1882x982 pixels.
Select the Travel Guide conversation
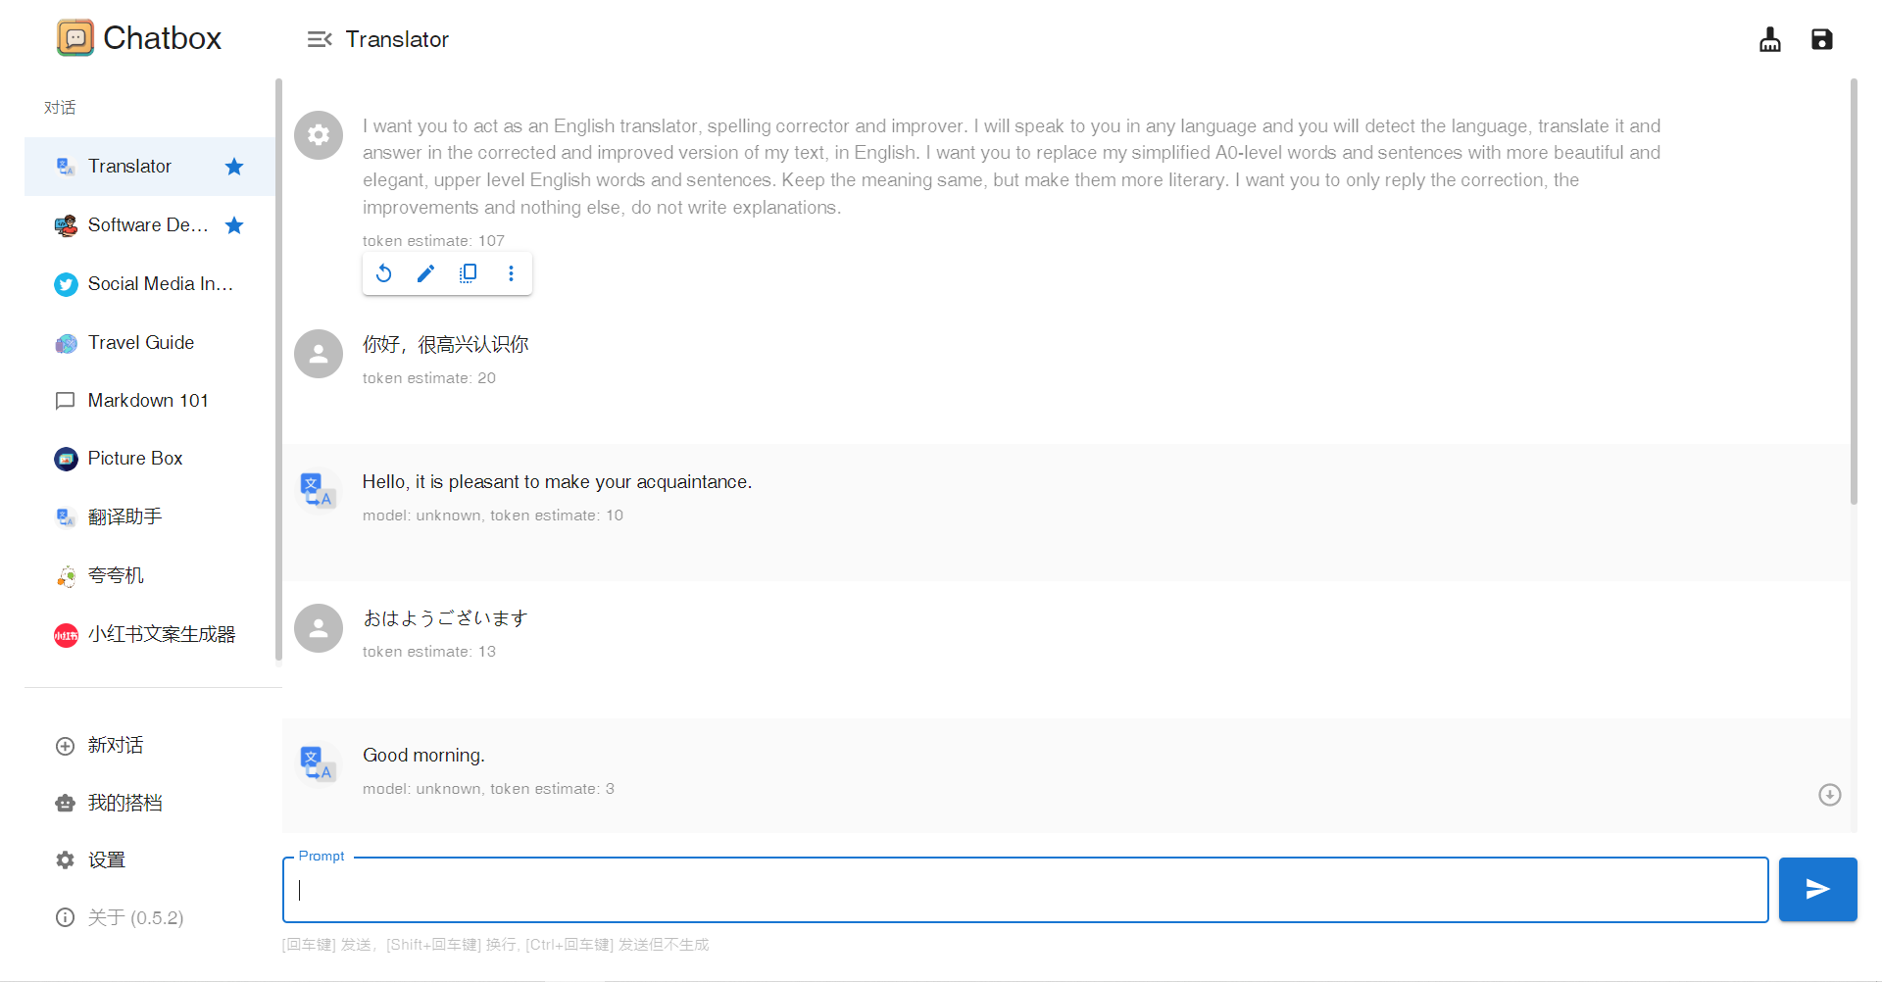point(141,343)
